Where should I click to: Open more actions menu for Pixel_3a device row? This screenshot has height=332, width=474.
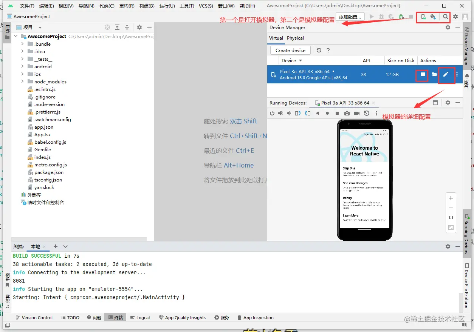[457, 75]
